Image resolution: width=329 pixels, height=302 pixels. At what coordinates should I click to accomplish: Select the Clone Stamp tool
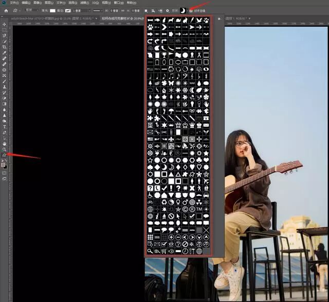click(x=4, y=87)
